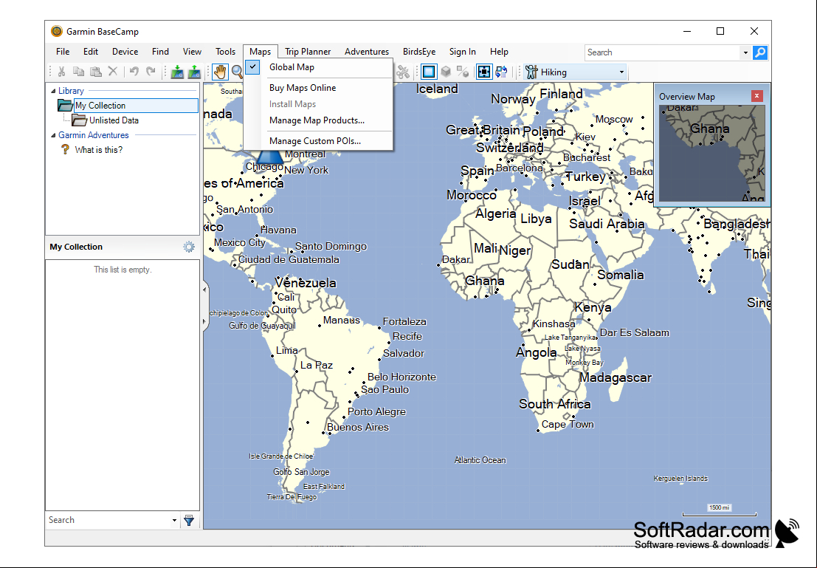This screenshot has height=568, width=817.
Task: Open the Hiking activity profile dropdown
Action: 621,72
